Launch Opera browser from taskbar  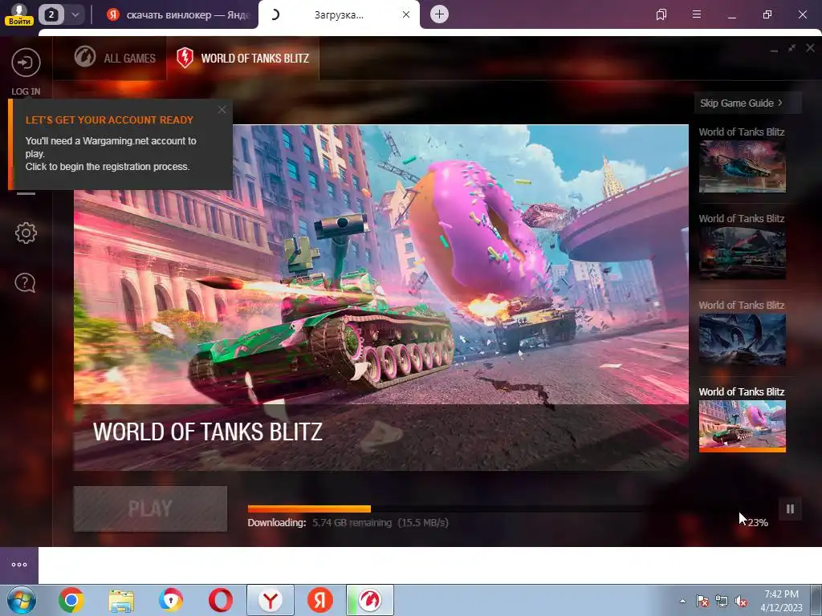point(221,600)
